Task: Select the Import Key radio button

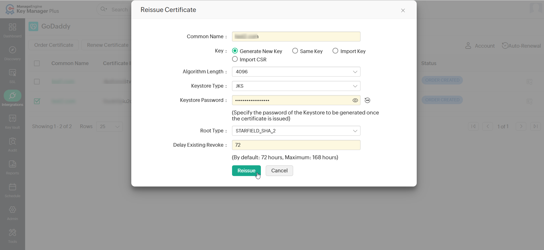Action: pos(335,51)
